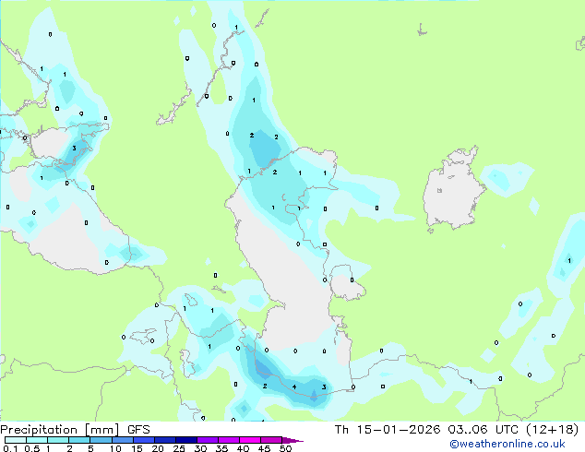Select the 2–5 mm legend color box
The width and height of the screenshot is (585, 452).
(x=79, y=440)
